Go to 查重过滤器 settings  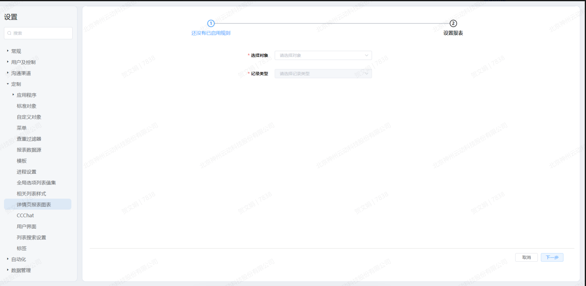click(x=29, y=139)
